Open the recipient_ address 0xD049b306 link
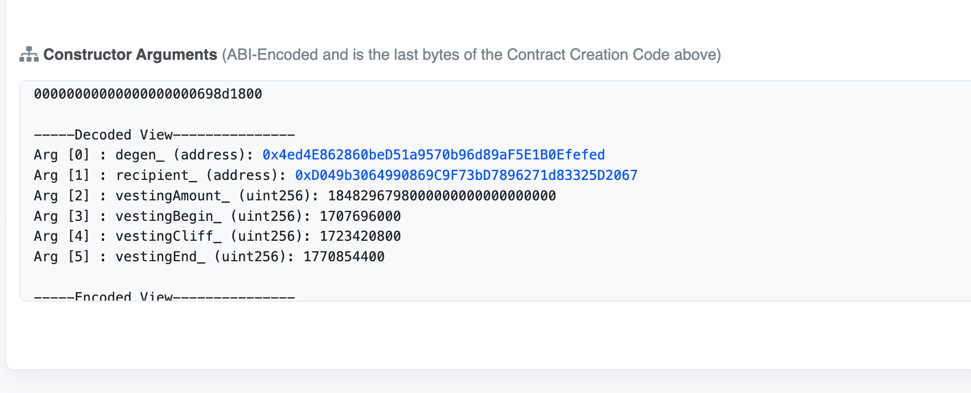Screen dimensions: 971x393 click(x=466, y=175)
